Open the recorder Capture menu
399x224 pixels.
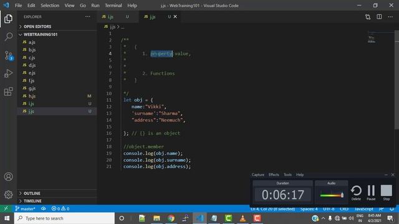[257, 174]
